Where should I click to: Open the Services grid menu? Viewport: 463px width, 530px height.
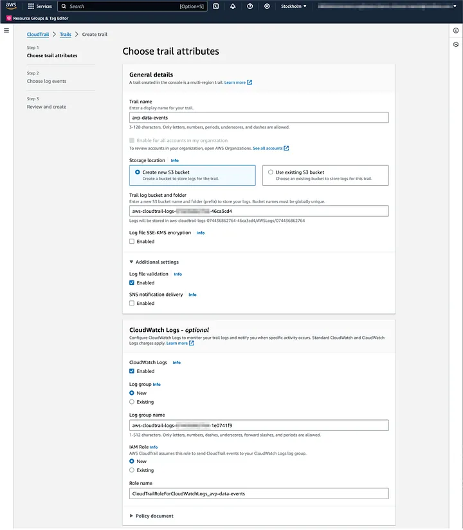coord(31,6)
